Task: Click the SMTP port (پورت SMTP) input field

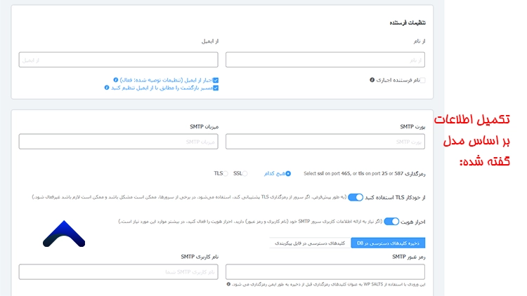Action: click(325, 142)
